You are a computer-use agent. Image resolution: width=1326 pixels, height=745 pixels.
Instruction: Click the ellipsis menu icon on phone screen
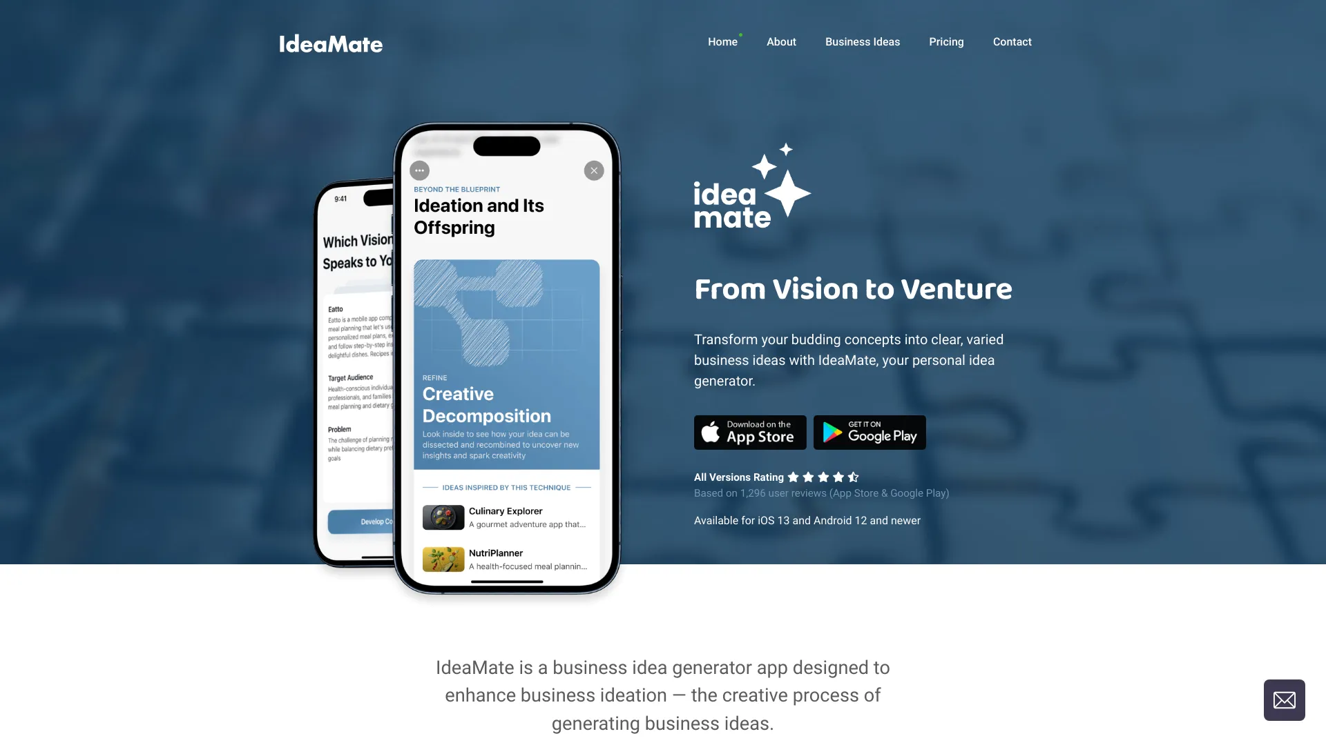coord(420,171)
